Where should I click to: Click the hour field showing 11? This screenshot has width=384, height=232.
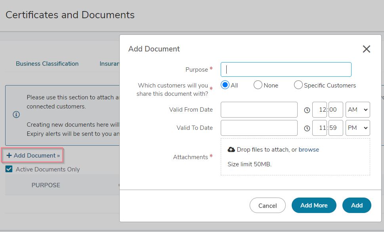(x=319, y=128)
